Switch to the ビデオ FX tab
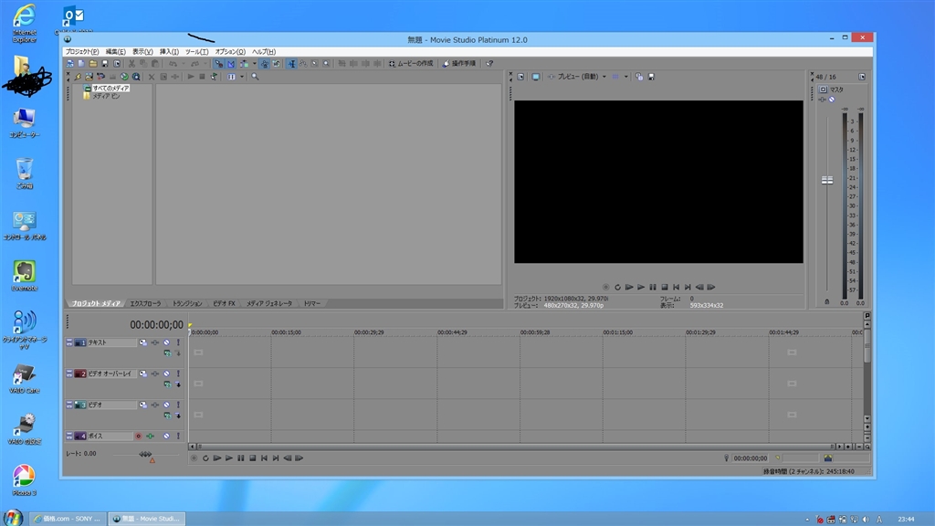This screenshot has height=526, width=935. 225,303
